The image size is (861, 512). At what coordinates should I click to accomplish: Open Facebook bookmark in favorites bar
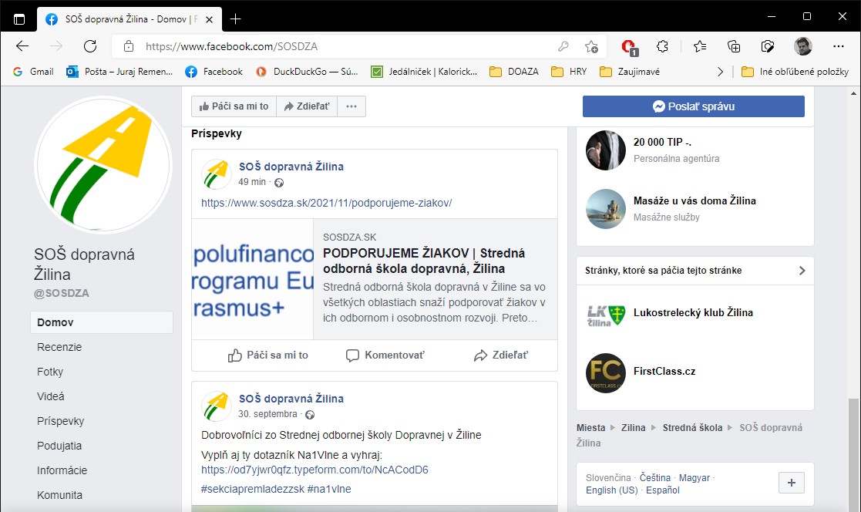click(x=214, y=72)
